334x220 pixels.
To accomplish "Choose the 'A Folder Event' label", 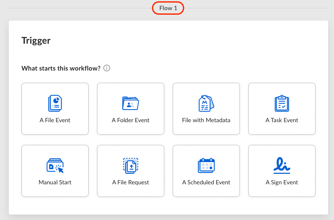I will click(x=131, y=120).
